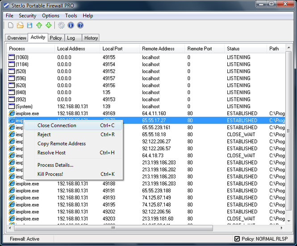
Task: Open the Tools menu
Action: point(71,16)
